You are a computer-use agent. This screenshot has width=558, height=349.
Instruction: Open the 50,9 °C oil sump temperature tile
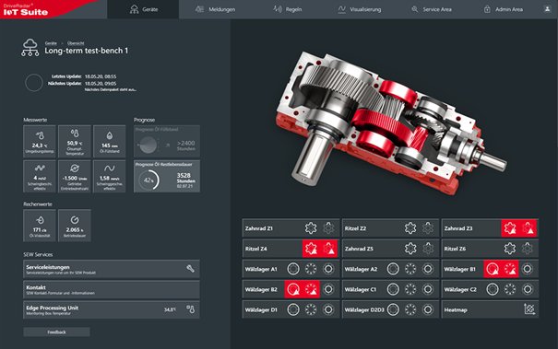coord(75,141)
